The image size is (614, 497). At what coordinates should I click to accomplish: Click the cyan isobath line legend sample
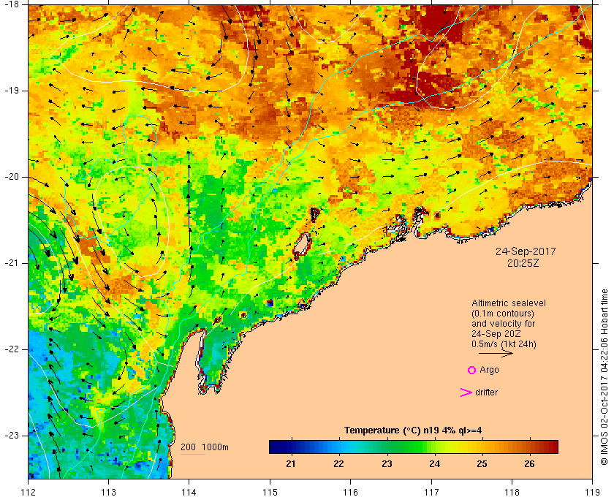[x=193, y=455]
